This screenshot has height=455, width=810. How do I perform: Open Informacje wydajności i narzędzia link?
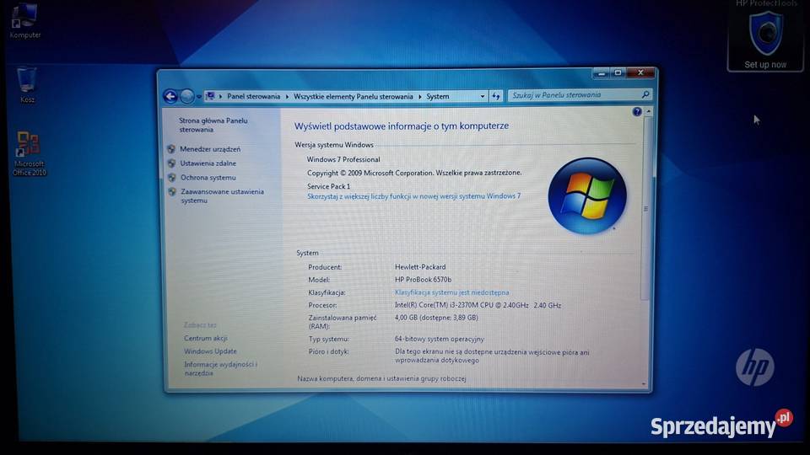220,368
